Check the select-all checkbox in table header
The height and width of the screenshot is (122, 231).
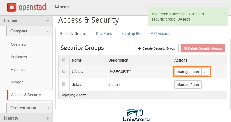(64, 60)
